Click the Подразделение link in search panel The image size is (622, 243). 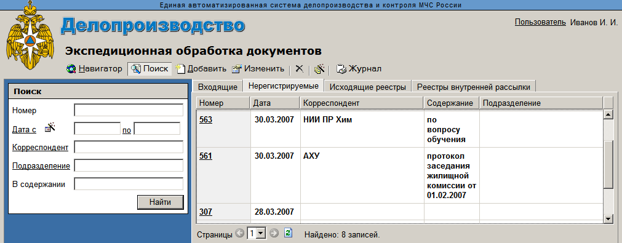coord(41,165)
